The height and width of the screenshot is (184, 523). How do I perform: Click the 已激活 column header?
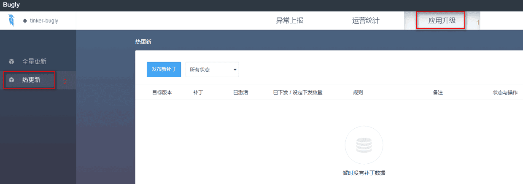tap(240, 92)
